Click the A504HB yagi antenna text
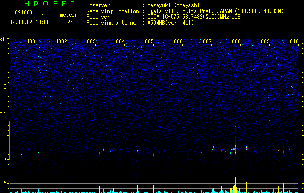The width and height of the screenshot is (304, 193). point(171,23)
